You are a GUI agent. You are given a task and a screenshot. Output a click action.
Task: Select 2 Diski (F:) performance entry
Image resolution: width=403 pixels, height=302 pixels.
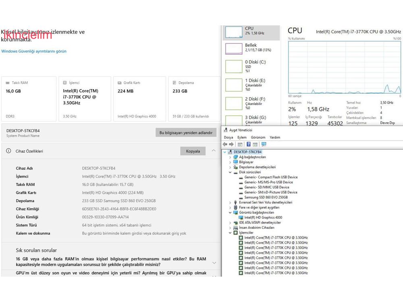(251, 103)
